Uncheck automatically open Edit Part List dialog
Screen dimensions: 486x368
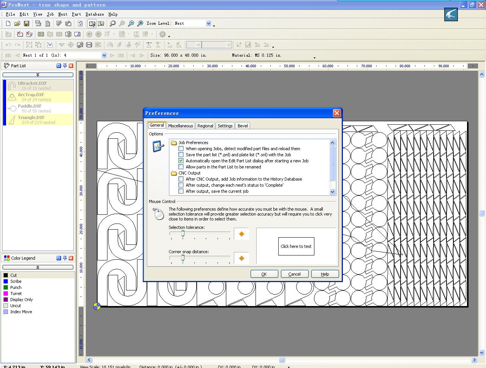tap(181, 161)
